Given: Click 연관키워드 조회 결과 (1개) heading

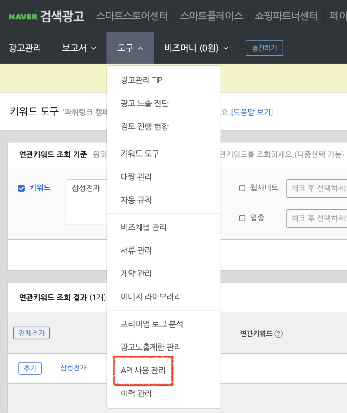Looking at the screenshot, I should pyautogui.click(x=62, y=298).
